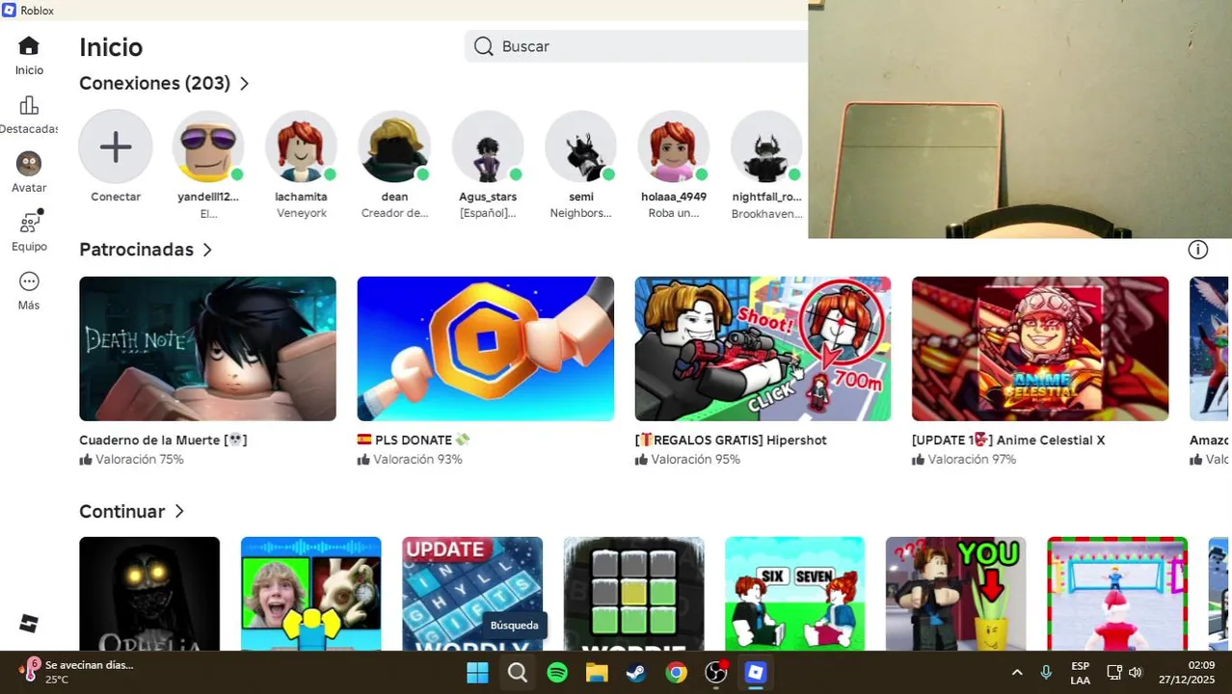The width and height of the screenshot is (1232, 694).
Task: Click the magnifier icon in Buscar field
Action: 484,46
